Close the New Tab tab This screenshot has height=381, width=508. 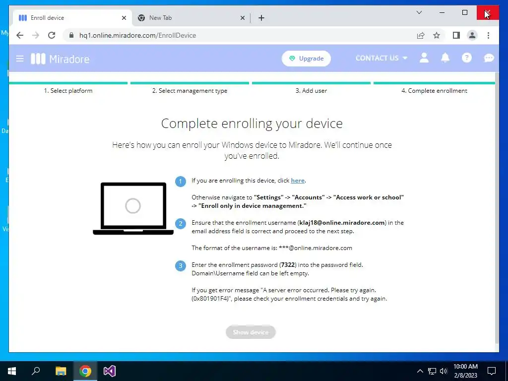coord(242,18)
